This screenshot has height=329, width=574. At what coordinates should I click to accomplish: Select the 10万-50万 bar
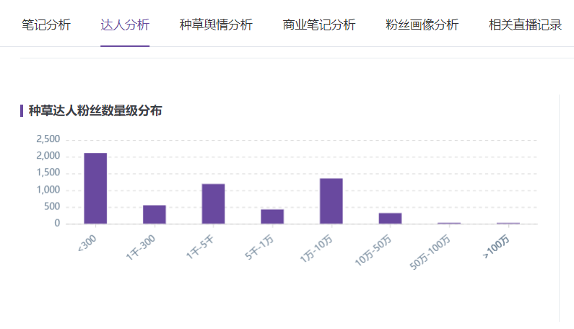coord(390,218)
